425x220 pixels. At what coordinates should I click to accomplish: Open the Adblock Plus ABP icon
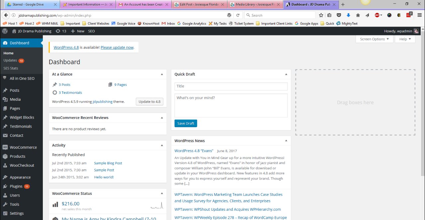click(377, 15)
